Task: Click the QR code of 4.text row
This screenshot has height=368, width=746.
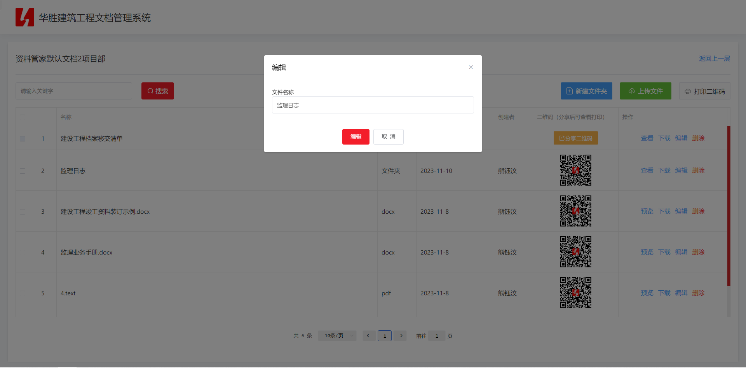Action: 576,293
